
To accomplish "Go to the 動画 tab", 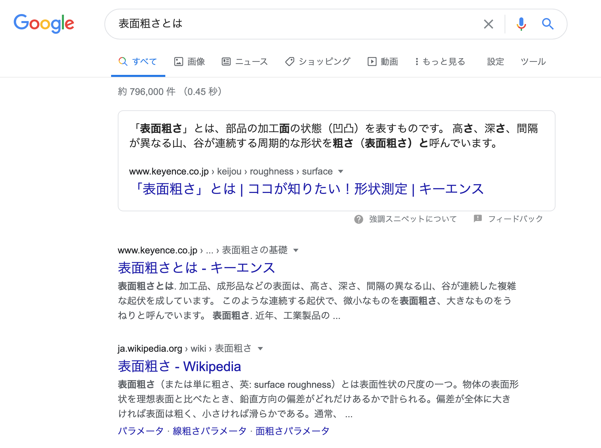I will tap(383, 62).
